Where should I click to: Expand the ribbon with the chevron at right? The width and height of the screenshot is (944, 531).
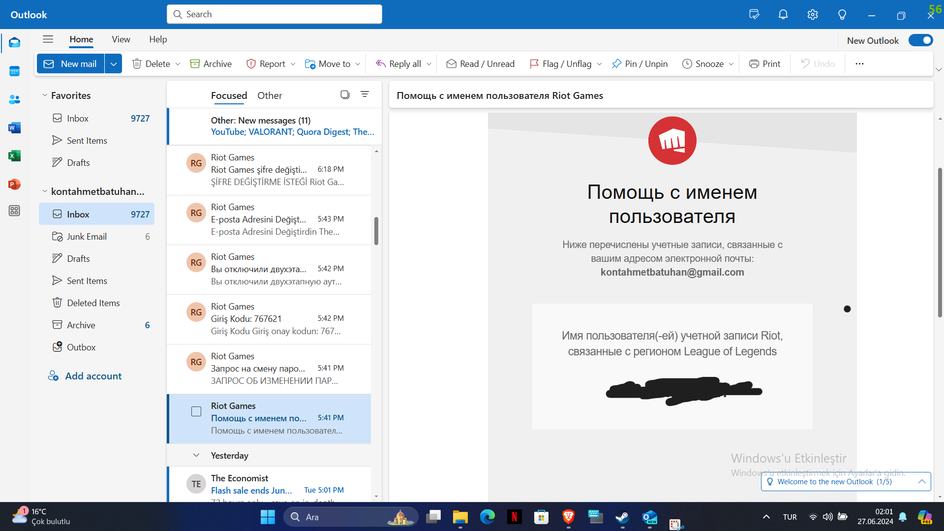click(x=939, y=69)
